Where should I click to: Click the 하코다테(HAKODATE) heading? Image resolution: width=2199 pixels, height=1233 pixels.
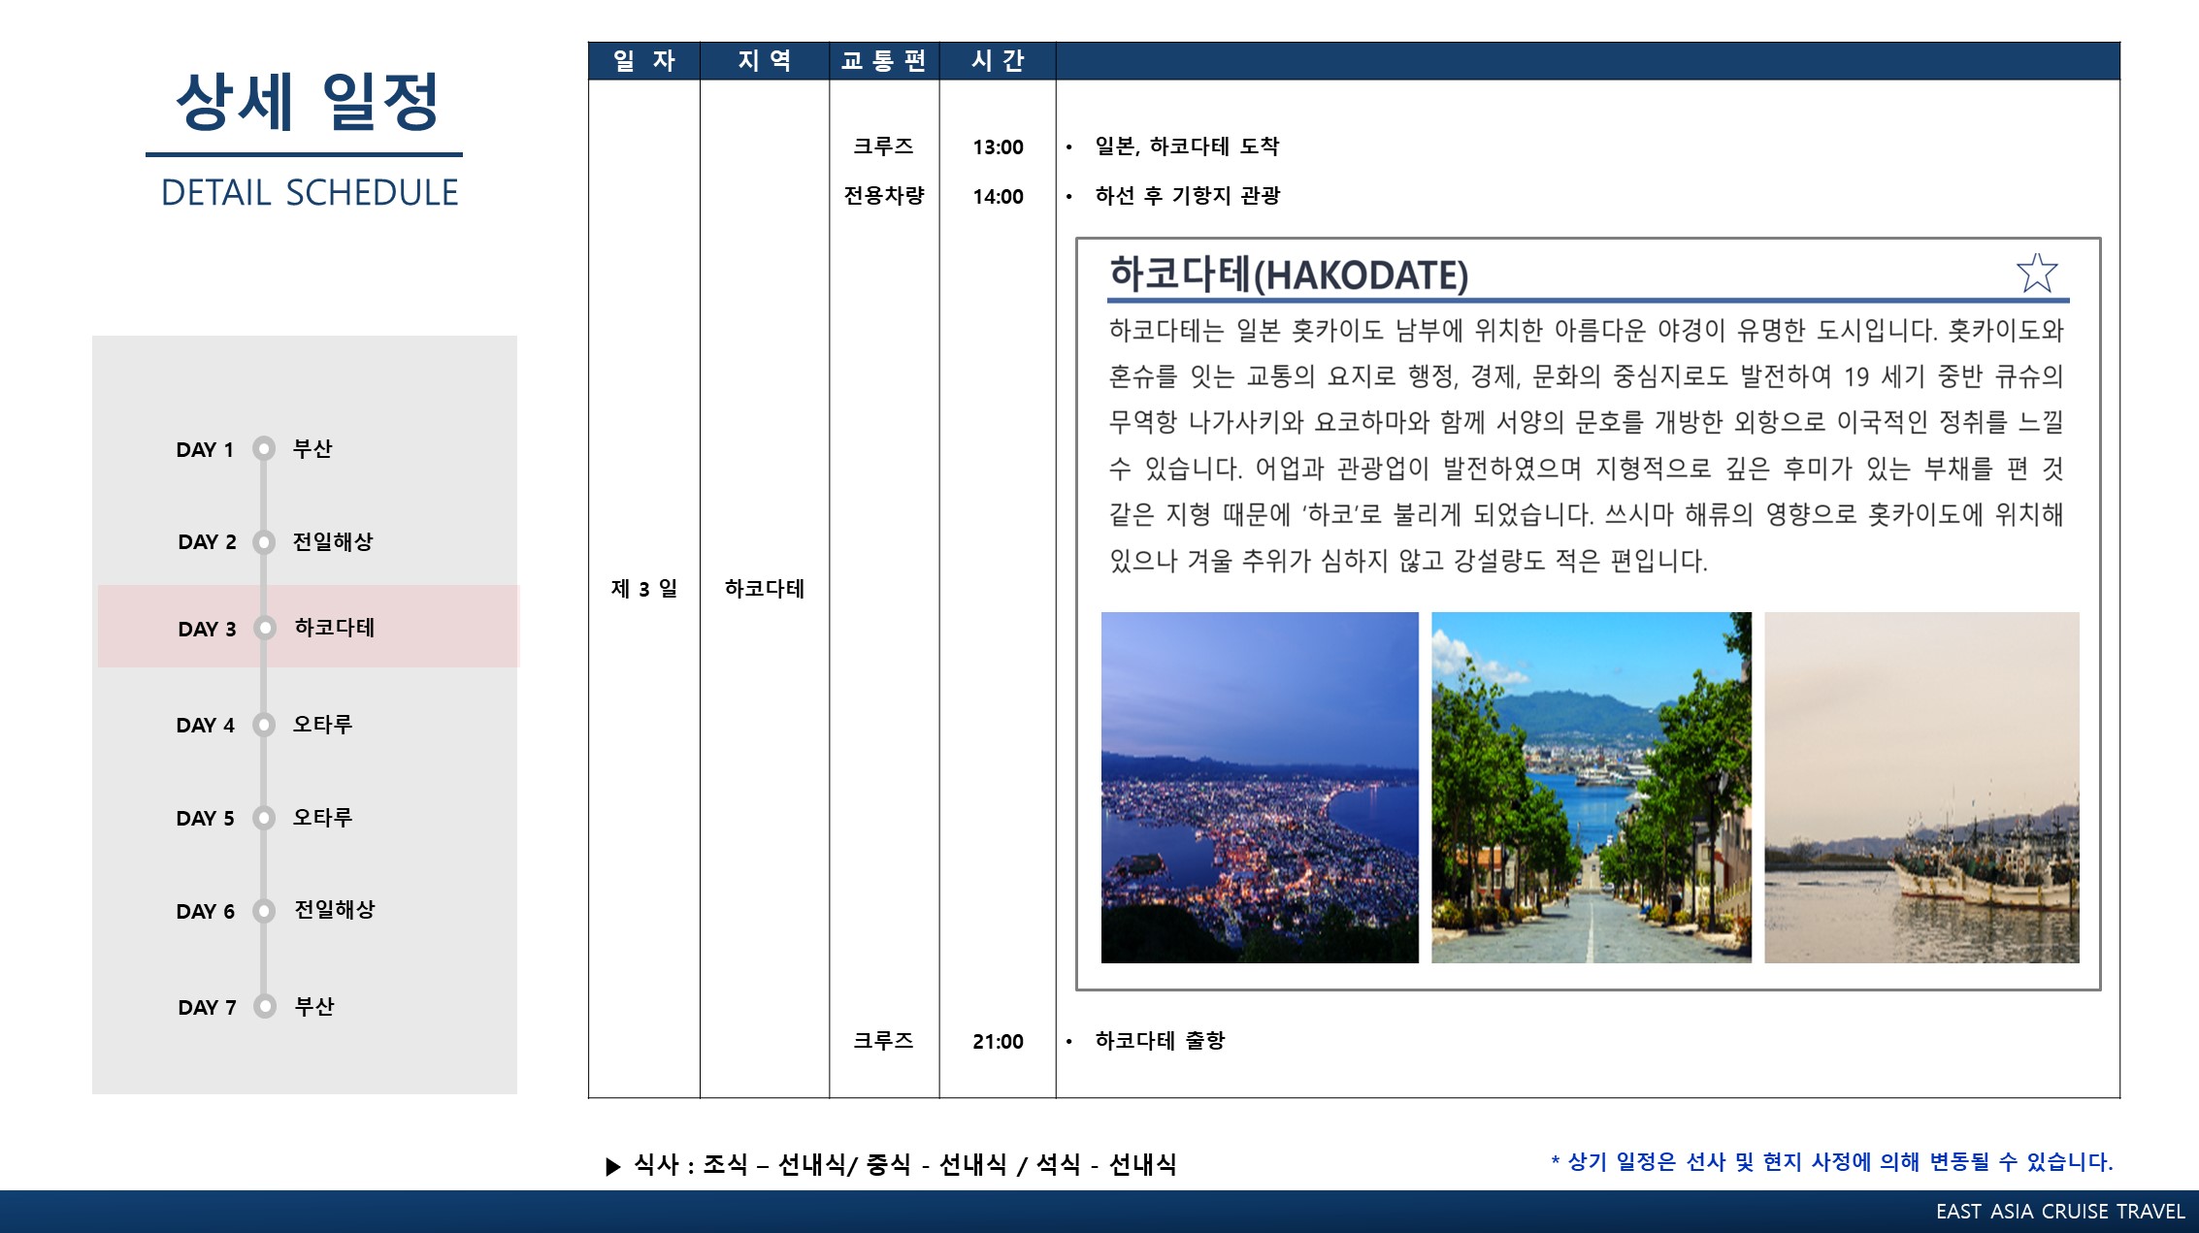[x=1289, y=274]
